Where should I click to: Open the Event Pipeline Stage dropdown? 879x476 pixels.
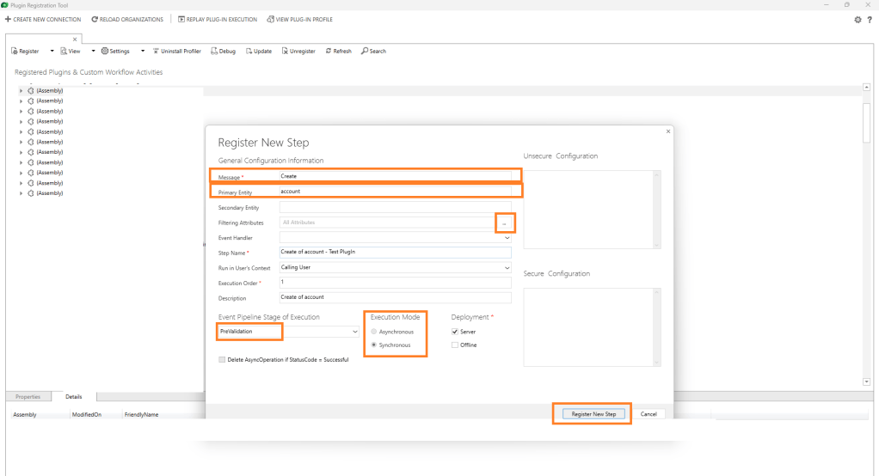pyautogui.click(x=354, y=332)
